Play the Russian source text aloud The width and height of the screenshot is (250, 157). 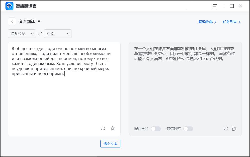103,129
